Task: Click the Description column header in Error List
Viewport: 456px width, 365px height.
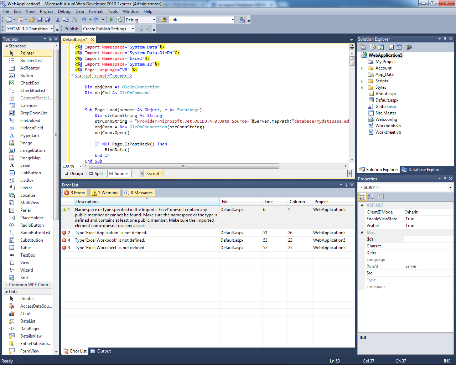Action: (x=147, y=202)
